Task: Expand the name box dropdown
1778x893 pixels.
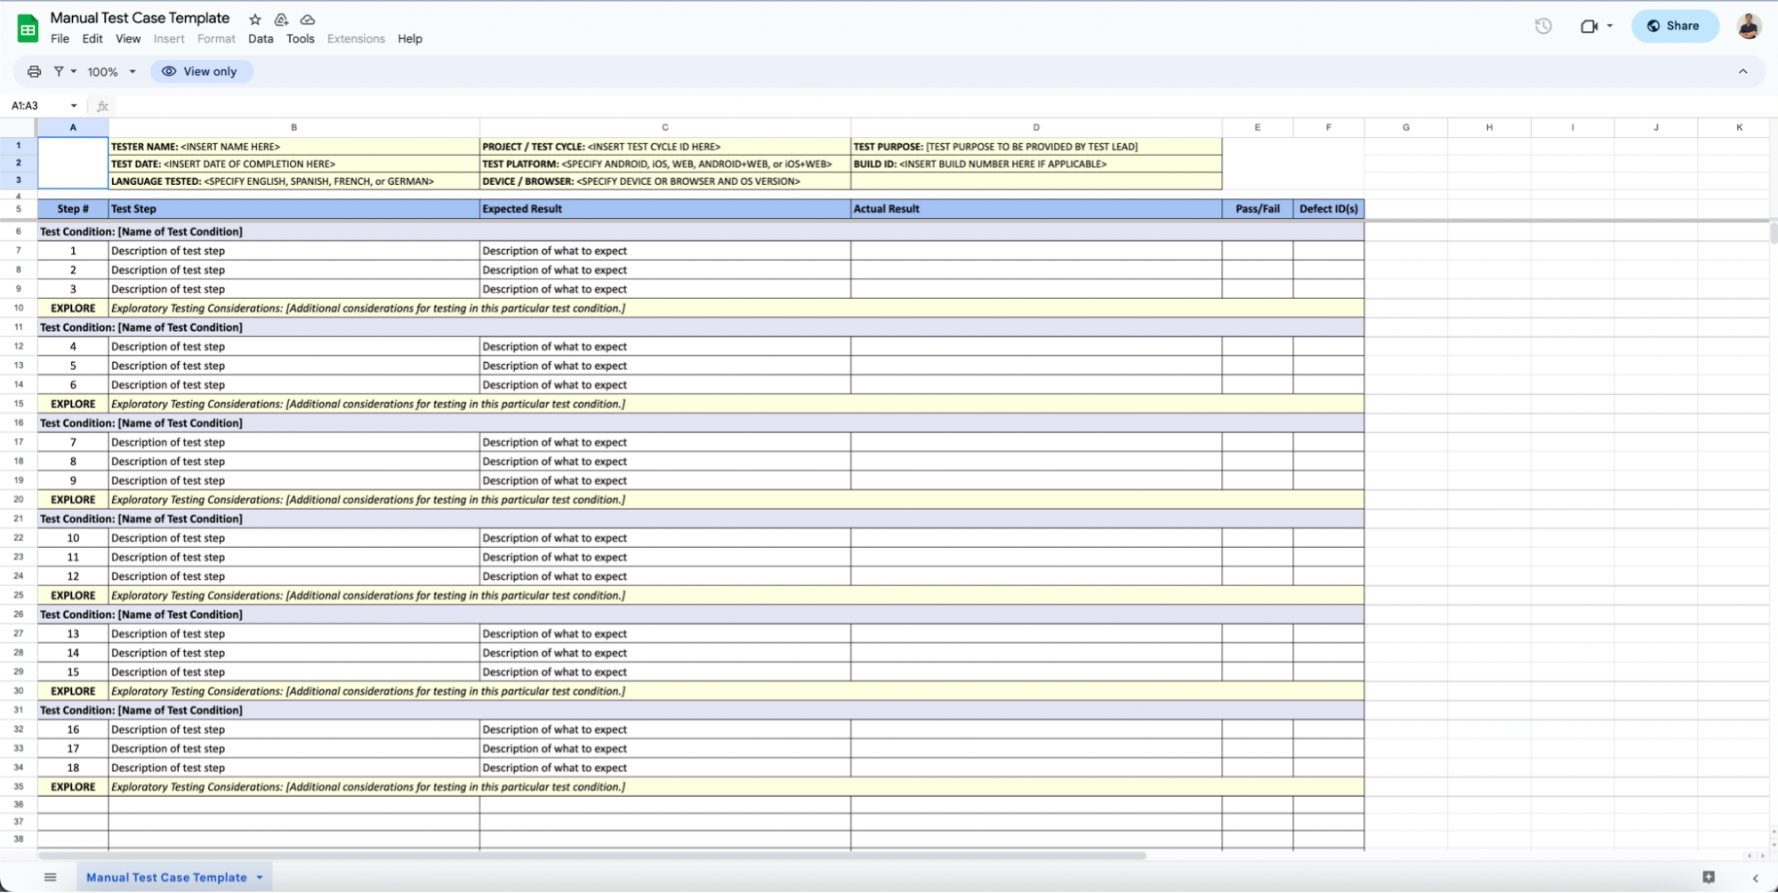Action: click(74, 105)
